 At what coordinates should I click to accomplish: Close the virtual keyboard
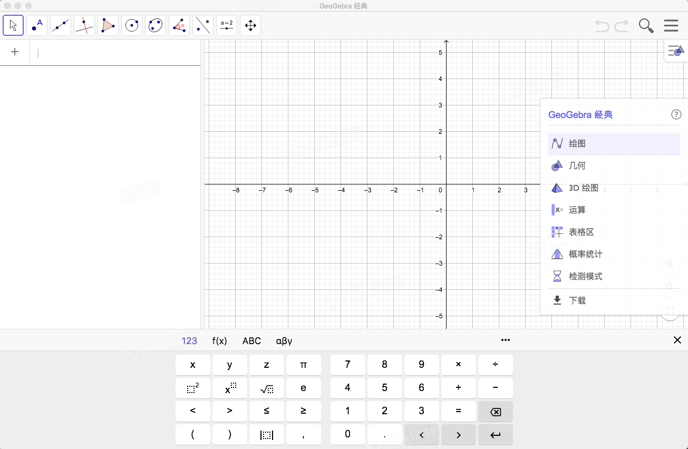(677, 340)
